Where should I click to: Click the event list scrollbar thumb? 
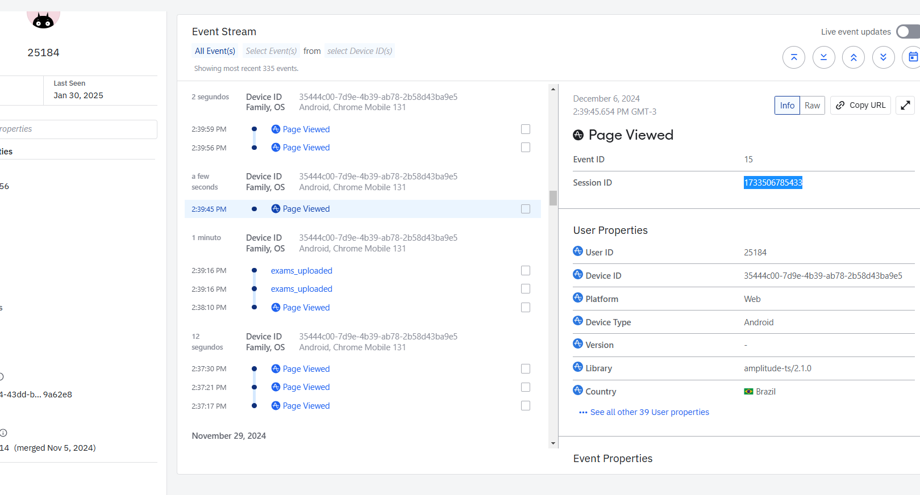(553, 198)
